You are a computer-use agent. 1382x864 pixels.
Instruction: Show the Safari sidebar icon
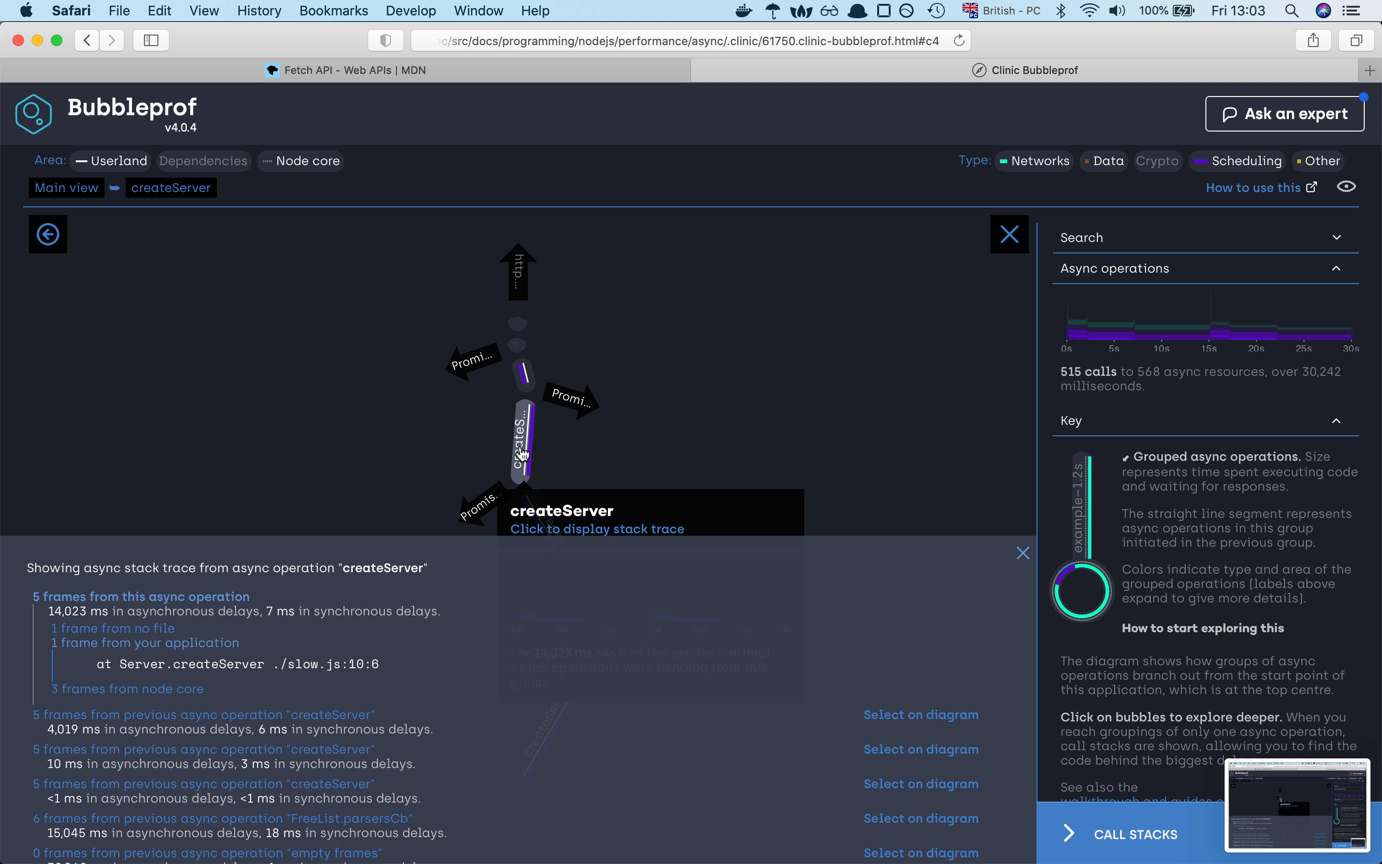click(x=151, y=41)
